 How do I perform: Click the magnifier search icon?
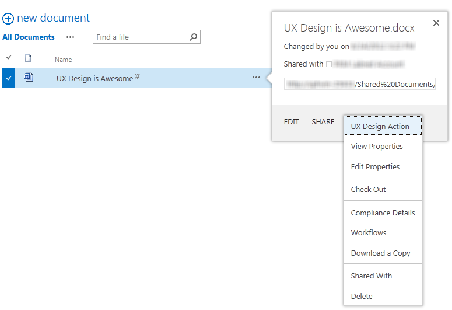194,37
